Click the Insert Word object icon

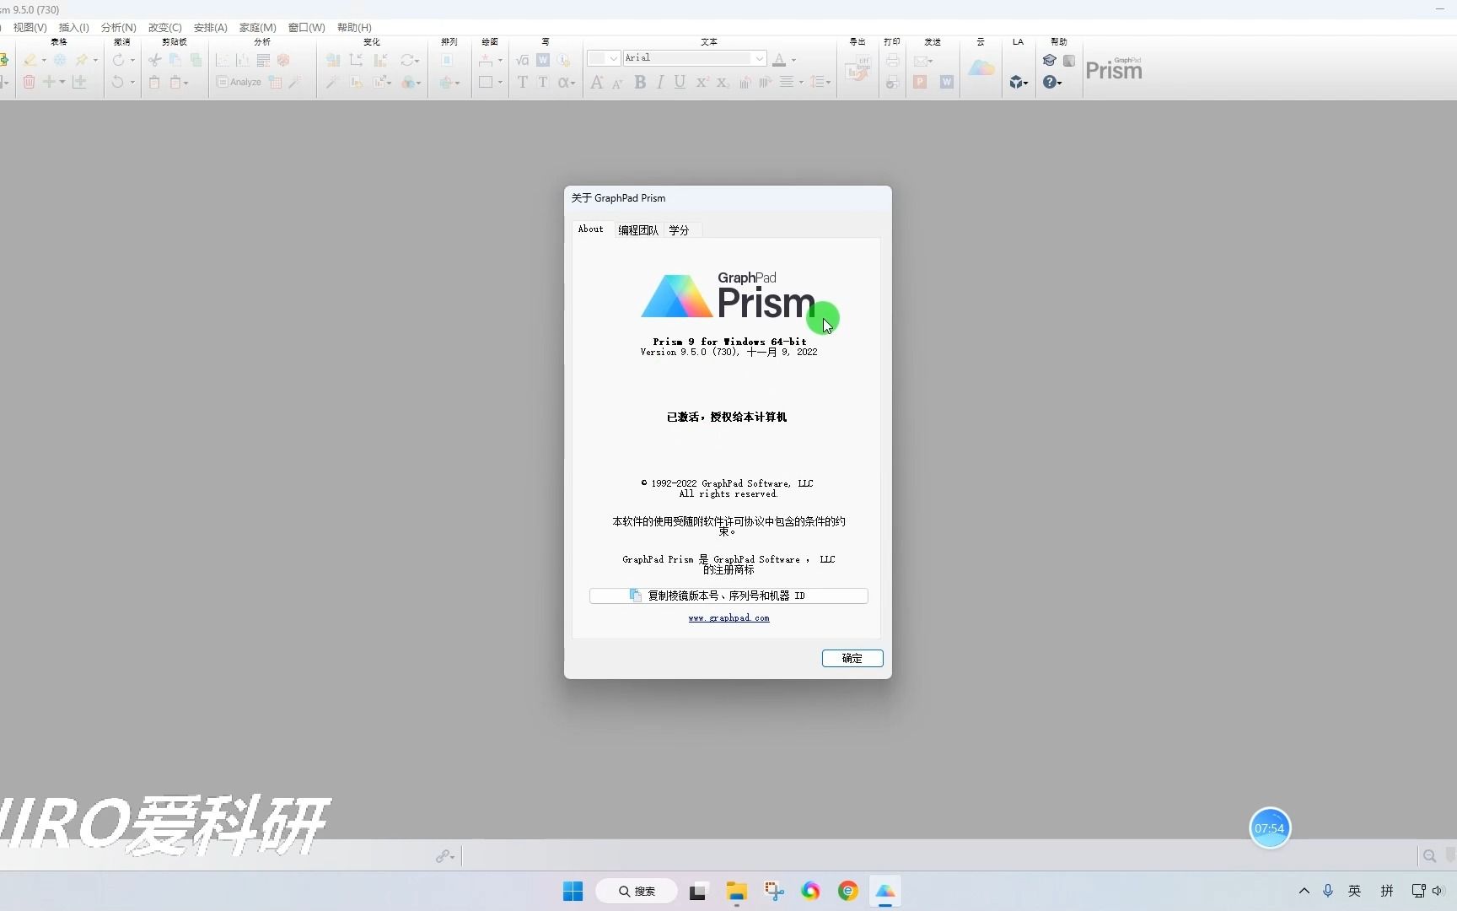click(x=543, y=60)
